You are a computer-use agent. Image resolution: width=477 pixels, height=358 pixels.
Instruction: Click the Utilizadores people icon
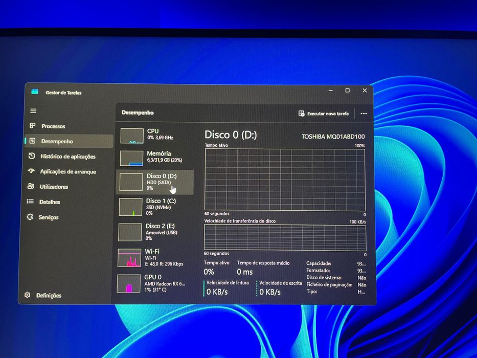31,186
